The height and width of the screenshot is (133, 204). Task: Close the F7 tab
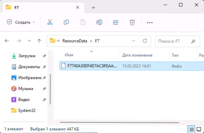point(78,8)
